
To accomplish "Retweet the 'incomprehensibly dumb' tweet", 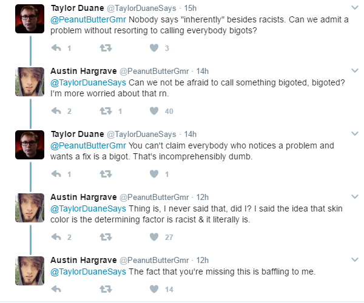I will click(x=106, y=174).
